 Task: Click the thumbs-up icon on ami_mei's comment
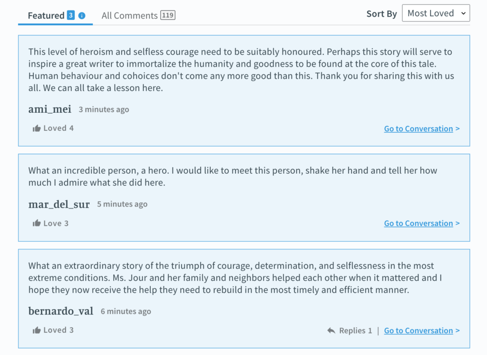point(37,128)
